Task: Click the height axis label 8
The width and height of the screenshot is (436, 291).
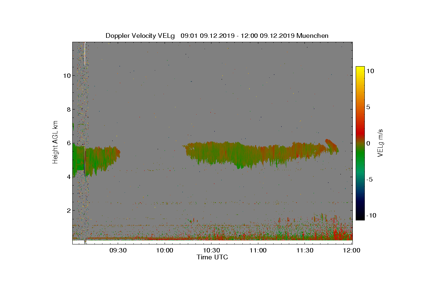Action: coord(68,109)
